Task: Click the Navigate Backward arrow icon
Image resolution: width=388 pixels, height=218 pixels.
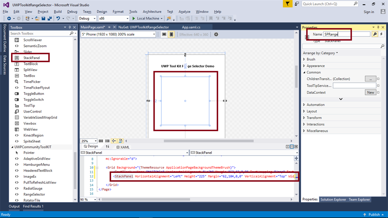Action: 9,18
